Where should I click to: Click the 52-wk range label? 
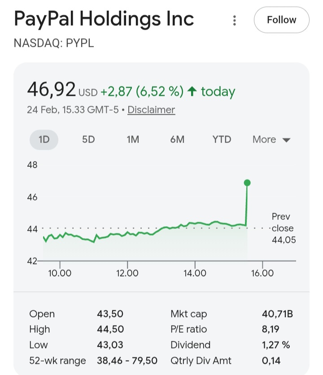(x=57, y=361)
